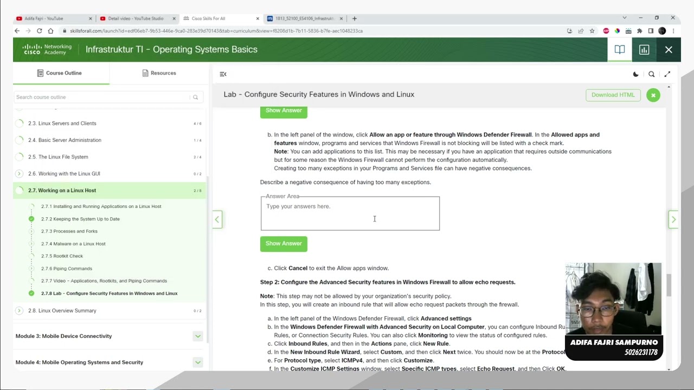Click the install app icon in address bar
This screenshot has height=390, width=694.
[569, 31]
